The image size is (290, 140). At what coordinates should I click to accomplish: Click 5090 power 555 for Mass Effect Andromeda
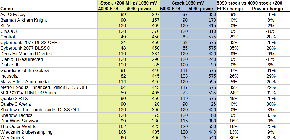pyautogui.click(x=202, y=82)
